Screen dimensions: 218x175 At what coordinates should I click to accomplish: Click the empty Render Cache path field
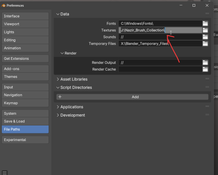point(160,69)
